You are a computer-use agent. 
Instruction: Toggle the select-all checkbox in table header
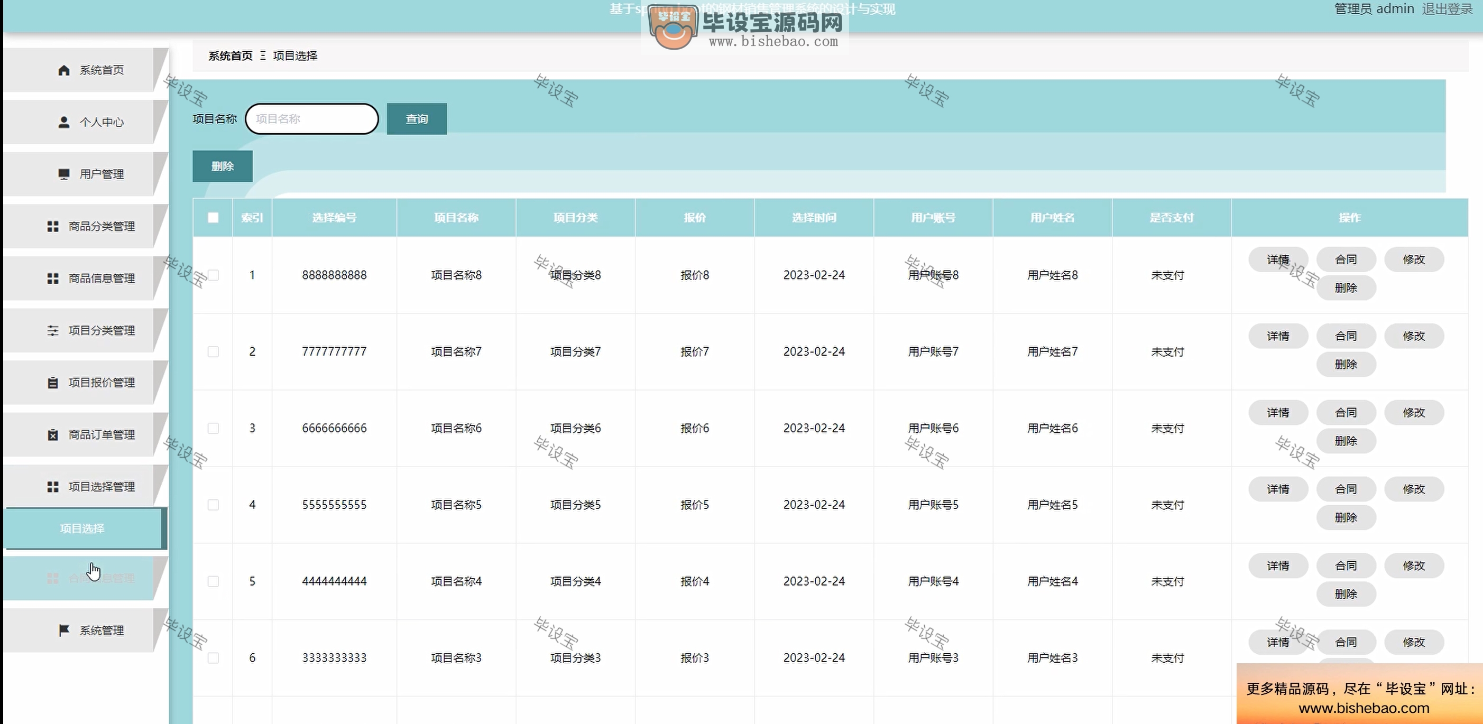213,218
